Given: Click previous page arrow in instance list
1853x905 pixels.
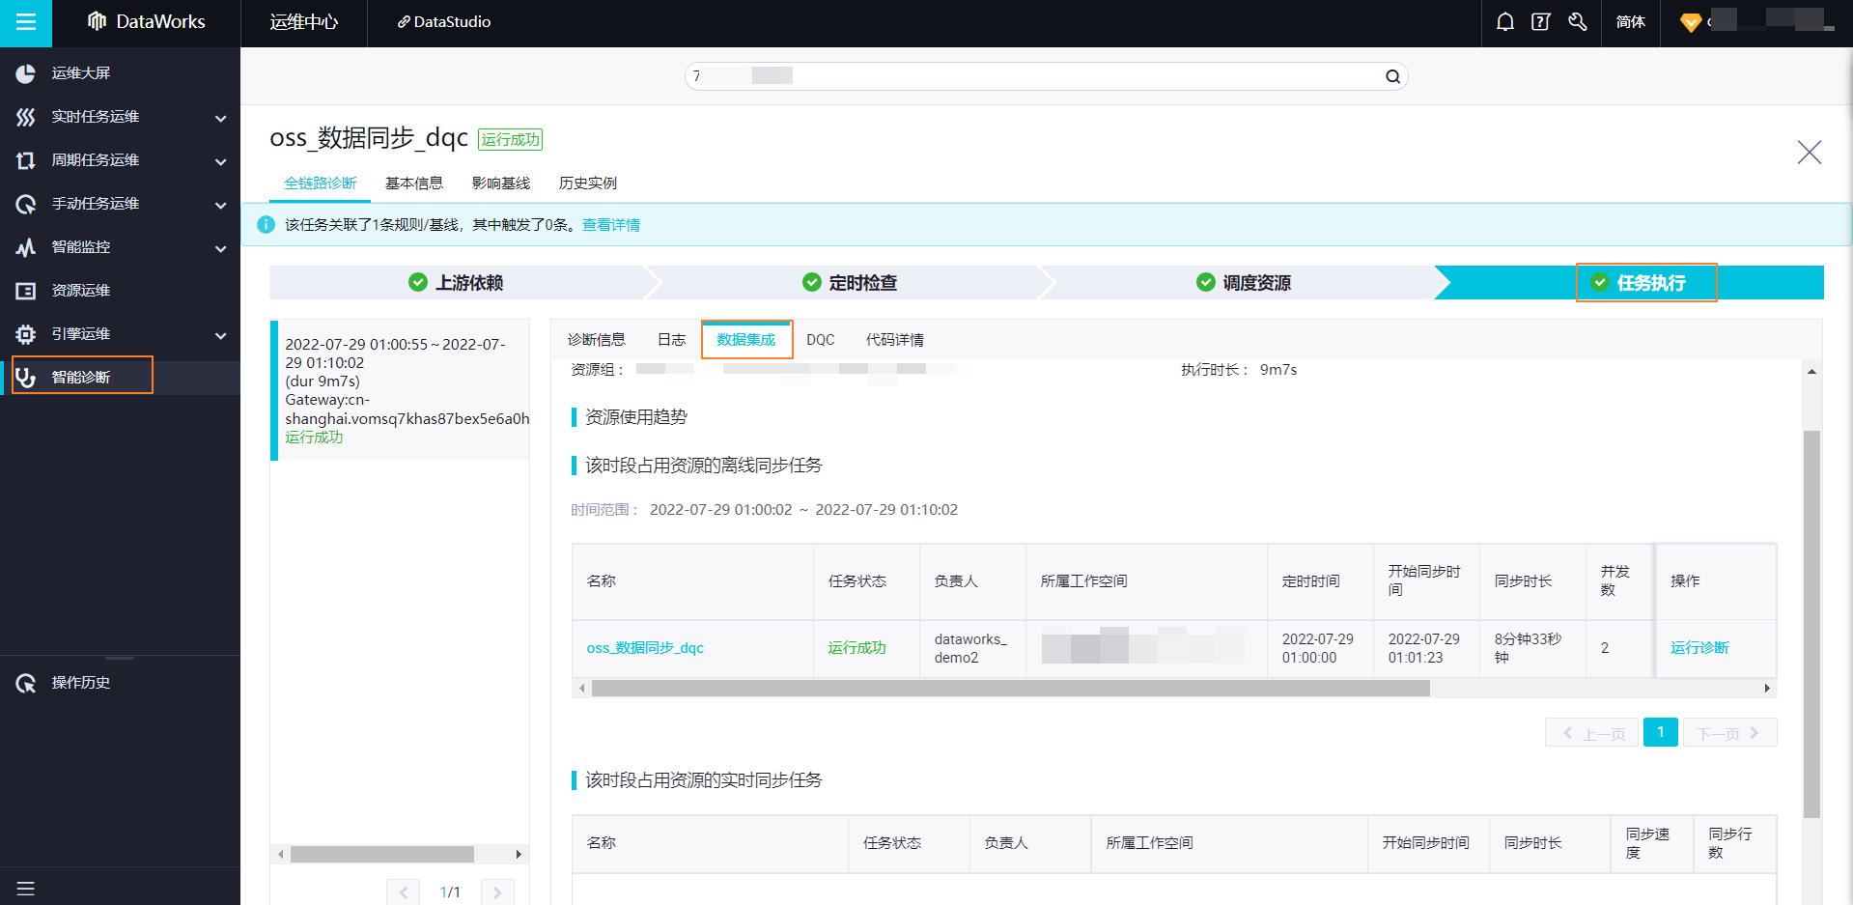Looking at the screenshot, I should pyautogui.click(x=404, y=892).
